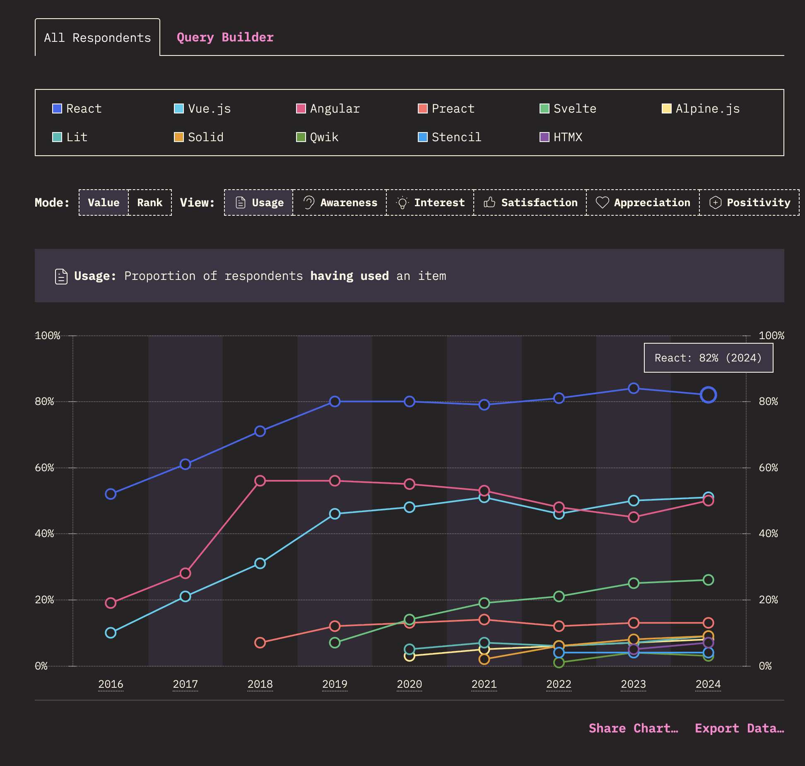Click the Angular pink color swatch
Image resolution: width=805 pixels, height=766 pixels.
click(301, 108)
